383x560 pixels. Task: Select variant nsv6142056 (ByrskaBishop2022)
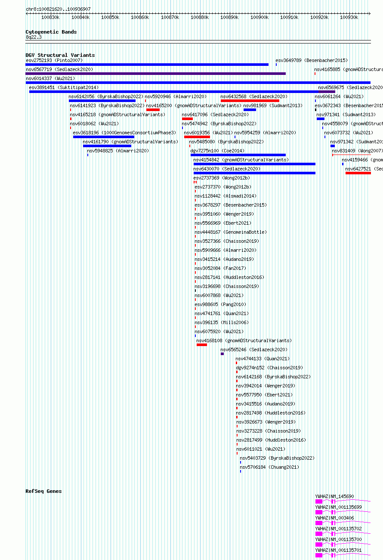point(106,96)
